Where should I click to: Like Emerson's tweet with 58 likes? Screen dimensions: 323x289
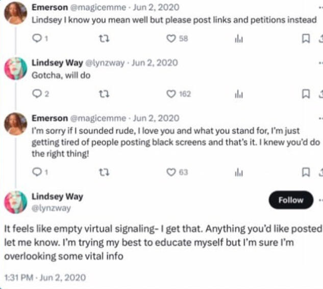[x=171, y=39]
